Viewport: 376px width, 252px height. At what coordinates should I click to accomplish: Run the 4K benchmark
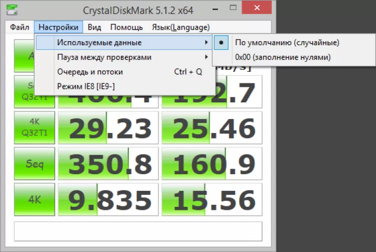point(35,199)
